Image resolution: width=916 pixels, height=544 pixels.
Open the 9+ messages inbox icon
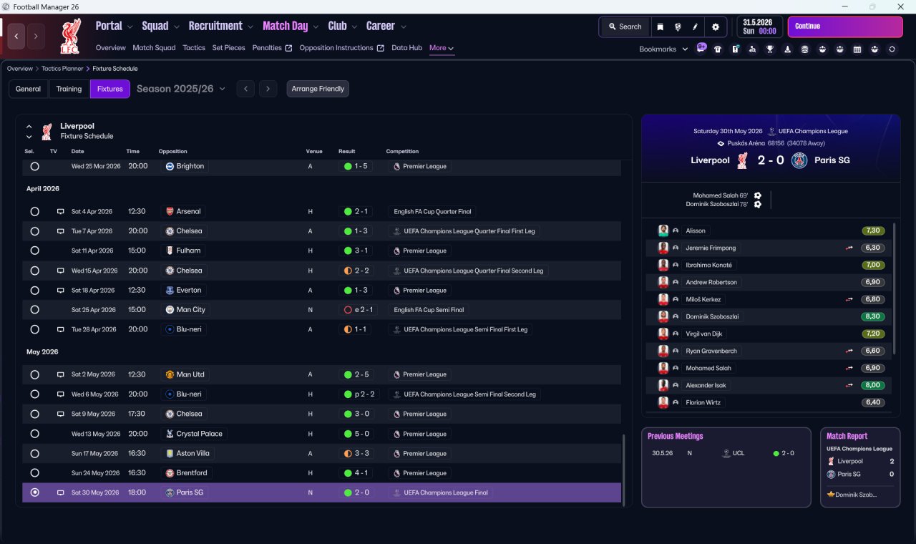(701, 48)
